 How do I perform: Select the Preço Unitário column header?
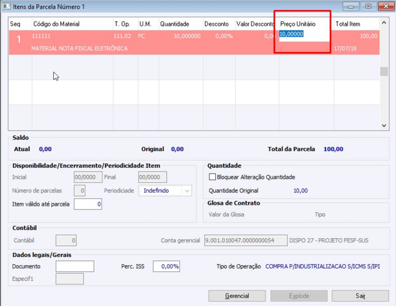pos(298,24)
